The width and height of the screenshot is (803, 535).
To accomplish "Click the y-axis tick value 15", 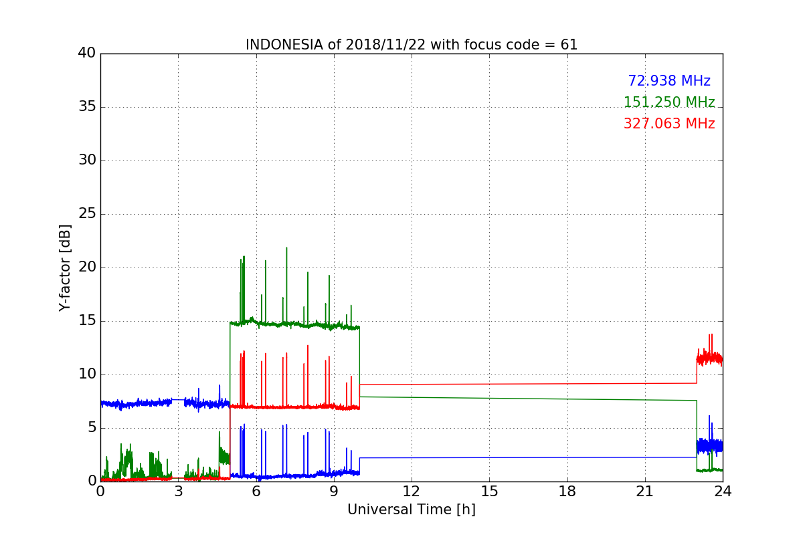I will click(87, 321).
